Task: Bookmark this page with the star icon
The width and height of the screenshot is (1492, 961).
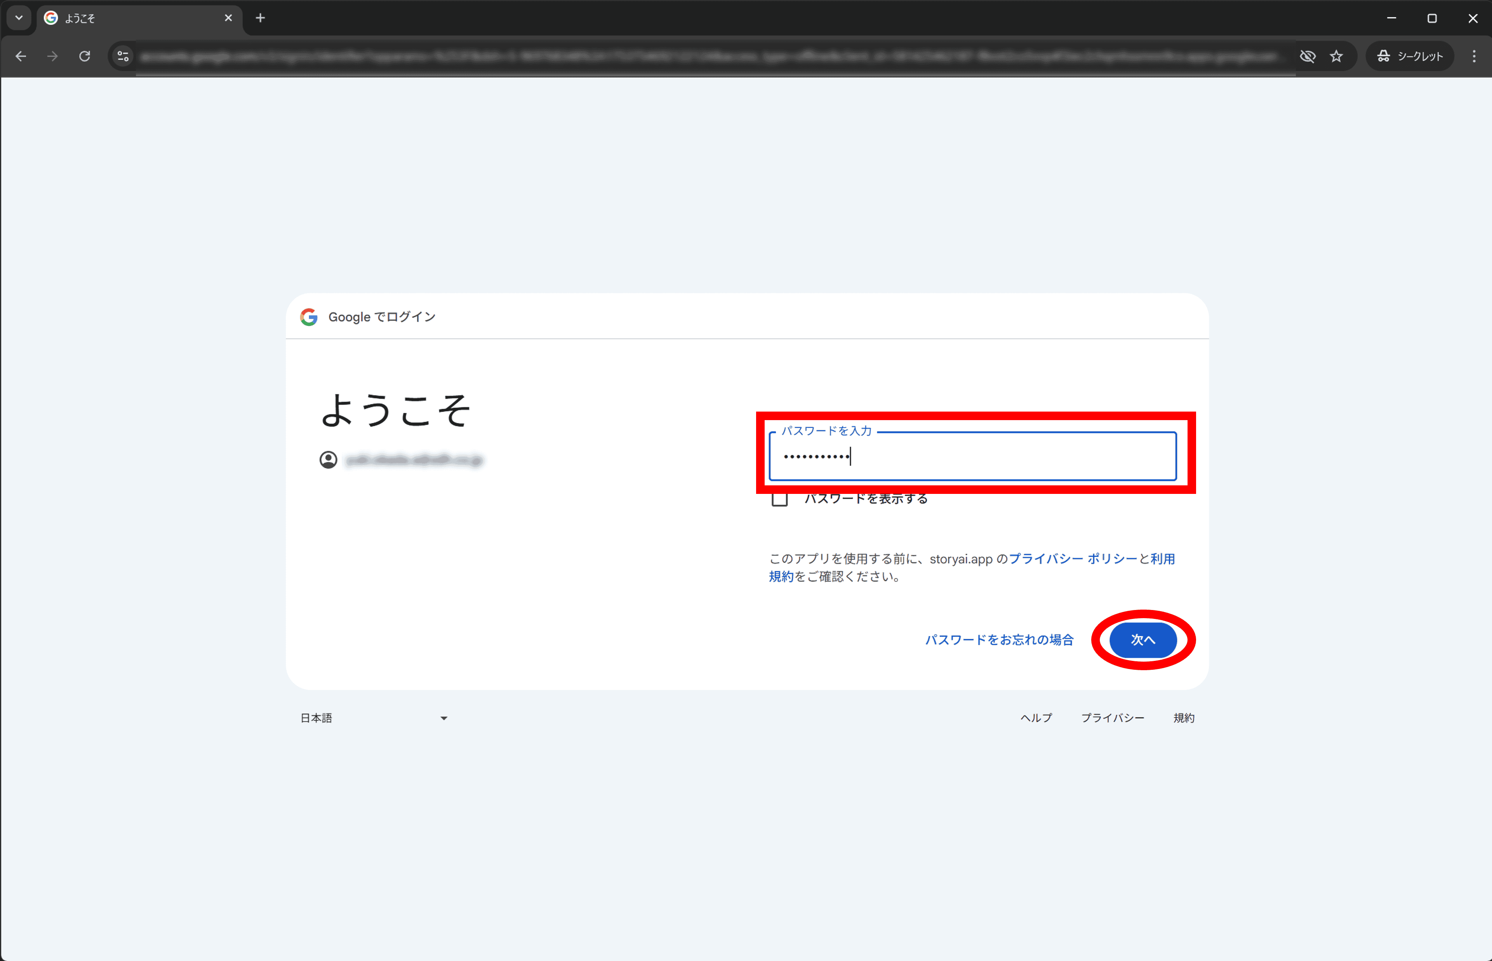Action: coord(1336,56)
